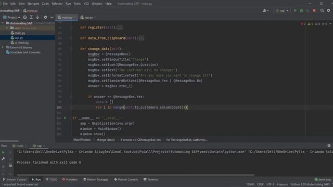This screenshot has width=333, height=187.
Task: Open the Refactor menu
Action: 57,4
